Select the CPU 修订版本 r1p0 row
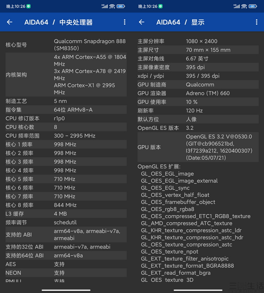The image size is (264, 293). click(x=66, y=119)
